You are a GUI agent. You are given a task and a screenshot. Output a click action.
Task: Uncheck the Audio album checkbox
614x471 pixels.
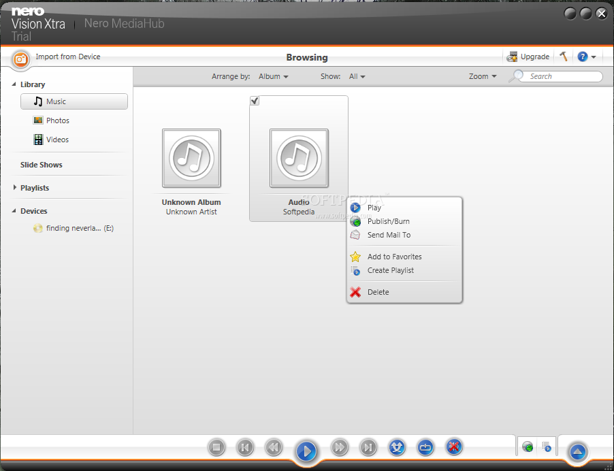[x=255, y=101]
